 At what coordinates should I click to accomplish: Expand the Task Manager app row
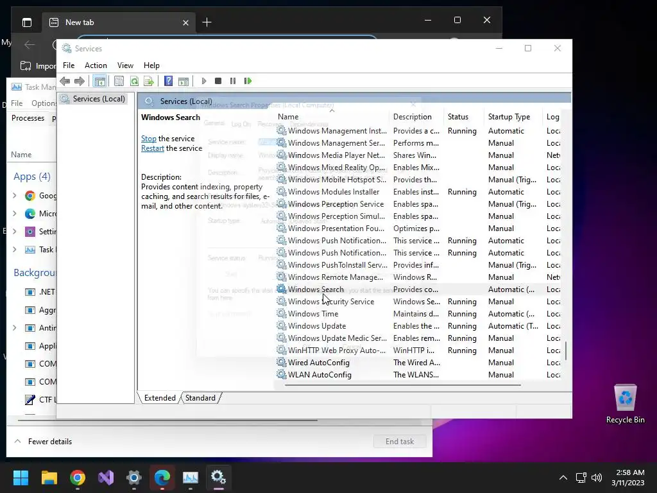[15, 250]
